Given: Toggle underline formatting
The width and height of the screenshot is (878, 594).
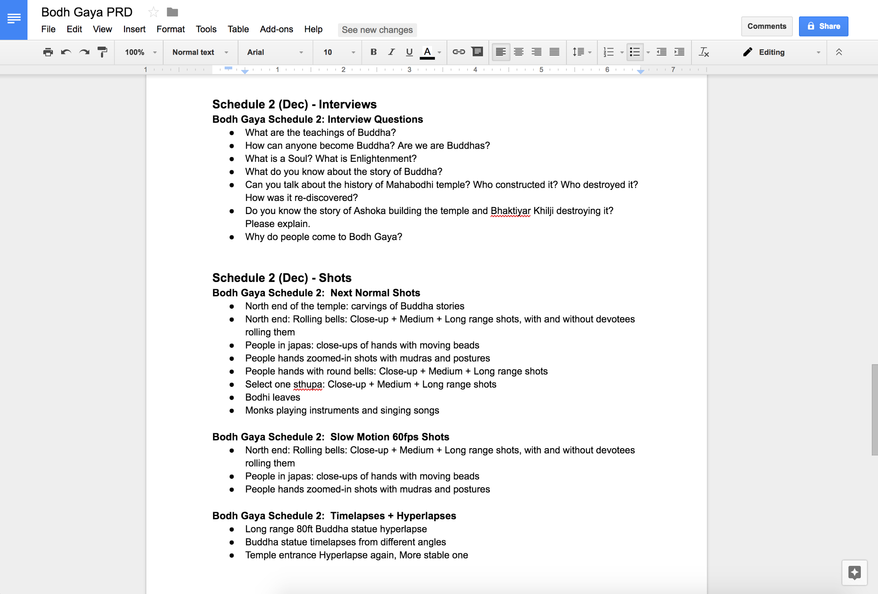Looking at the screenshot, I should (x=409, y=52).
